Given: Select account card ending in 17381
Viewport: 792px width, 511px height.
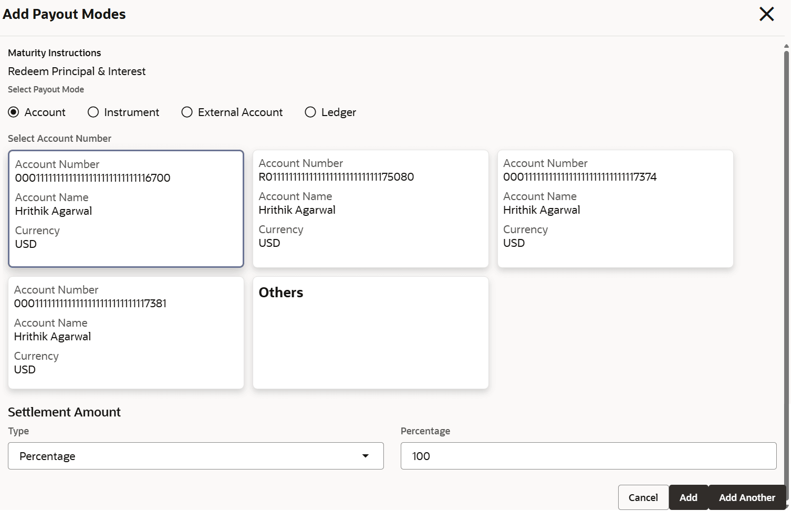Looking at the screenshot, I should (x=126, y=333).
